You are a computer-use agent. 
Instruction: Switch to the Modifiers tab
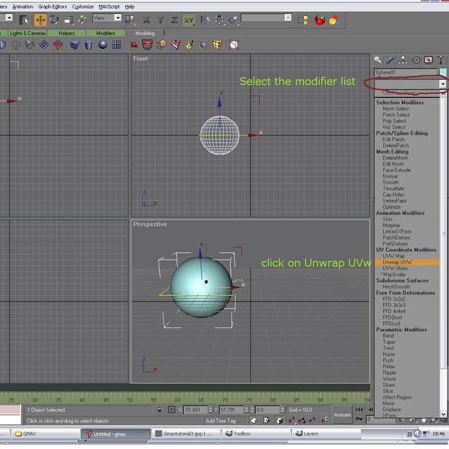(106, 33)
